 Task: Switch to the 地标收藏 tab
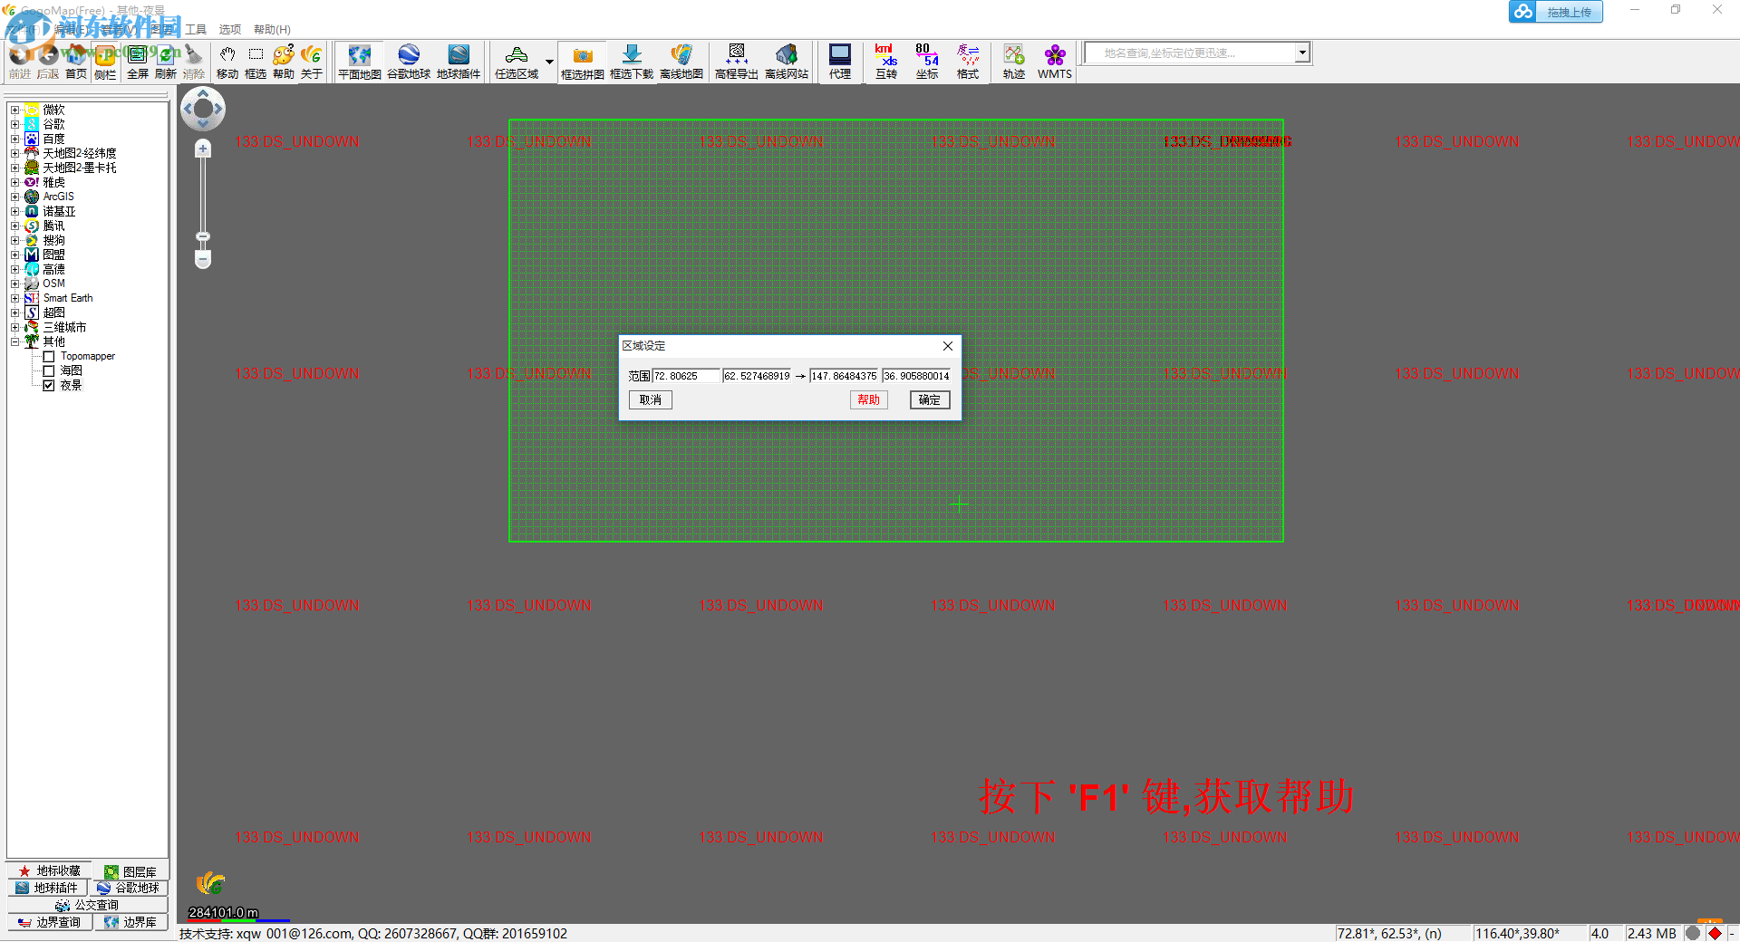[x=50, y=871]
